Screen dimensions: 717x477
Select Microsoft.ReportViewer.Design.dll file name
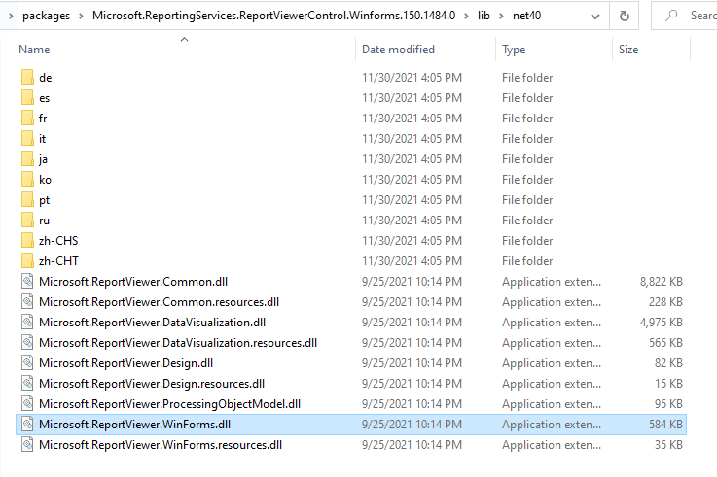(126, 363)
